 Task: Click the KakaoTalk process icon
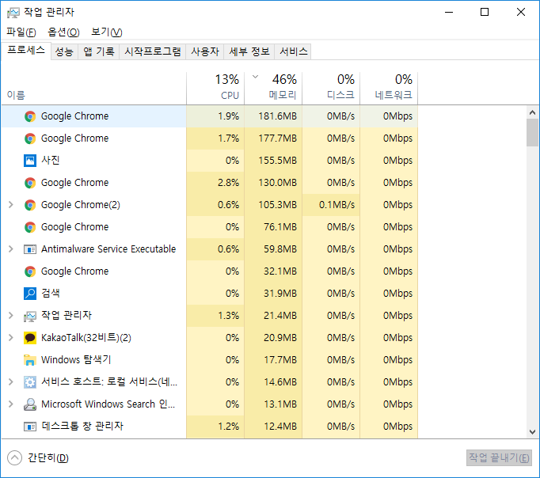[x=30, y=338]
